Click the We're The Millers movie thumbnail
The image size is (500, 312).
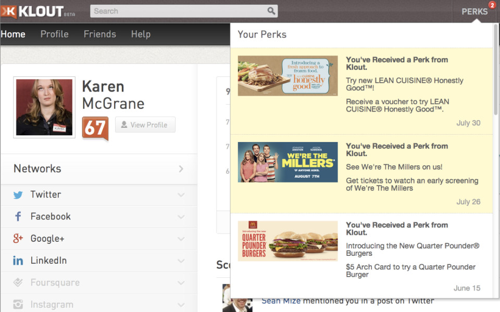coord(287,162)
